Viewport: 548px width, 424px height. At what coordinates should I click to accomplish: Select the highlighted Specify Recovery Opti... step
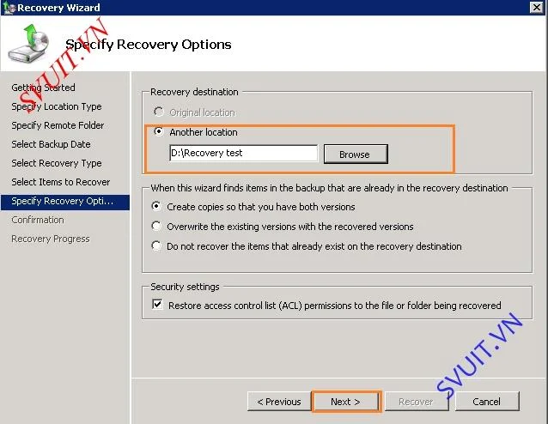click(x=65, y=203)
